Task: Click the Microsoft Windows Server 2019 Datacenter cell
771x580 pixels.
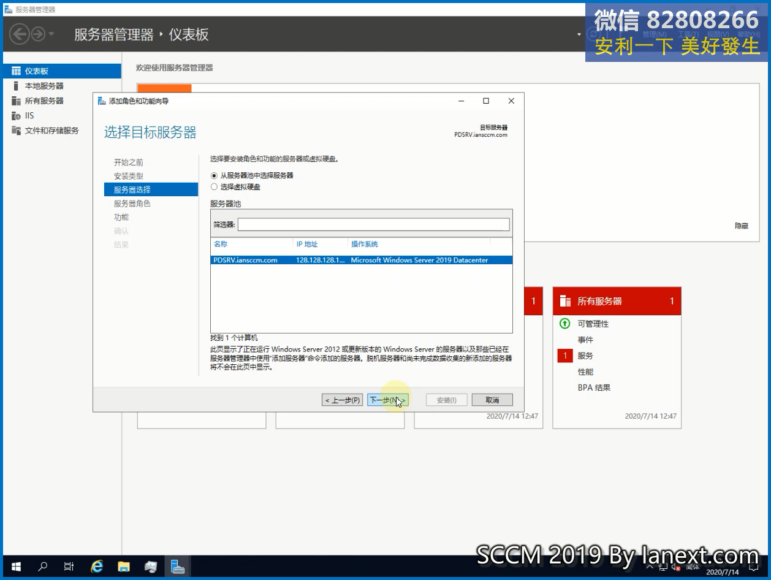Action: click(x=419, y=260)
